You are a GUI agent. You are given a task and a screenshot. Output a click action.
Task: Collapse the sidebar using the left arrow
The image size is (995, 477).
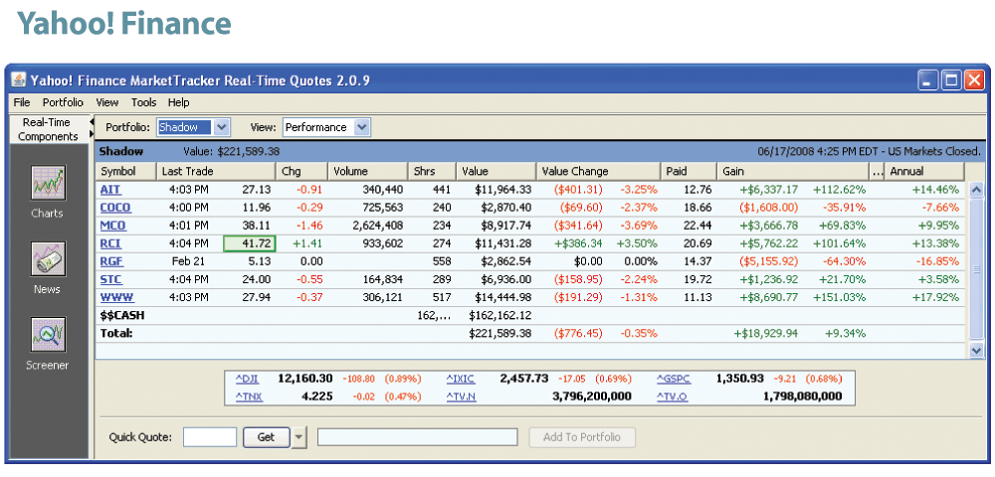click(x=92, y=121)
